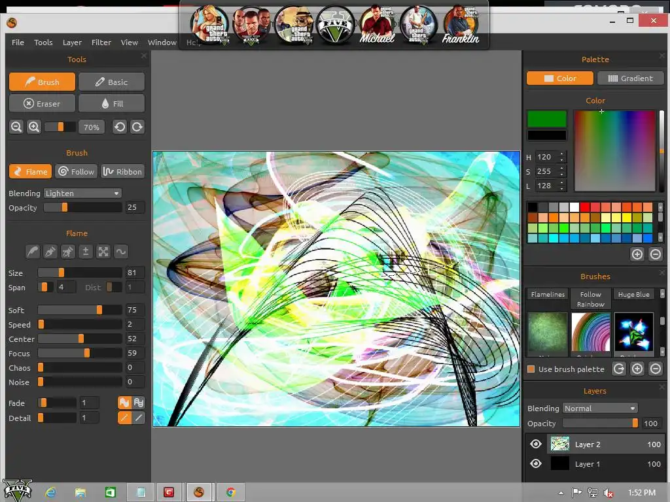
Task: Choose the first flame preset icon
Action: tap(33, 252)
